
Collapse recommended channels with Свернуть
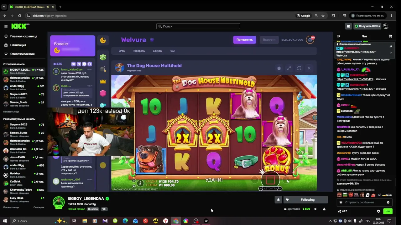pos(39,207)
